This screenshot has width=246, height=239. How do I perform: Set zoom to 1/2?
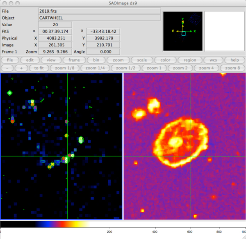pyautogui.click(x=125, y=68)
